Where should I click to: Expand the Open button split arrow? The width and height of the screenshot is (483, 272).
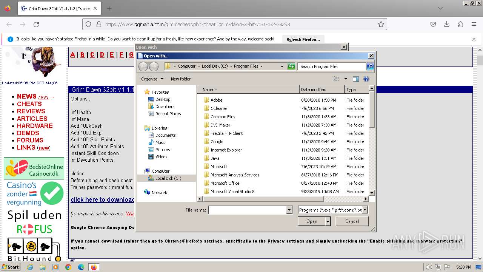pos(328,221)
